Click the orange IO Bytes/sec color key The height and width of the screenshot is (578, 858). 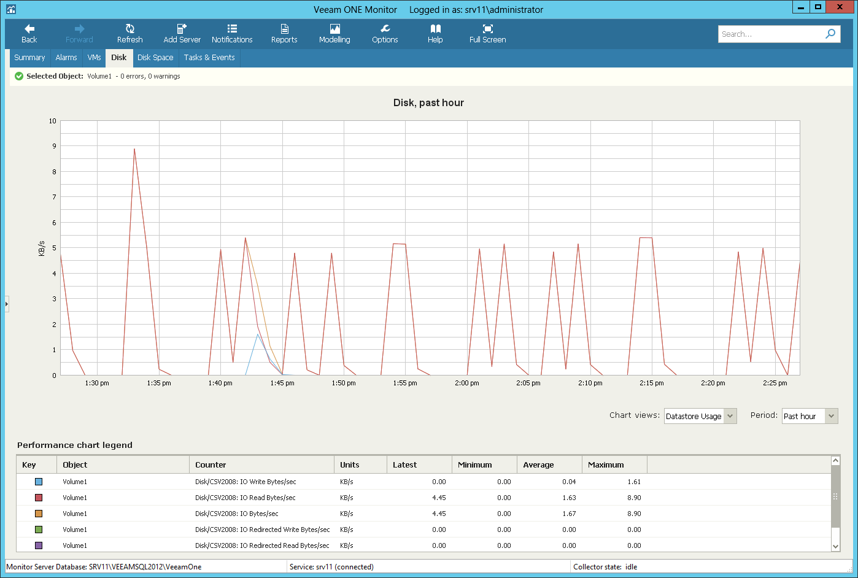coord(39,514)
